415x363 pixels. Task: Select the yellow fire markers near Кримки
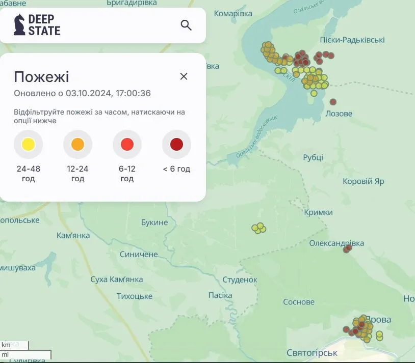coord(258,228)
